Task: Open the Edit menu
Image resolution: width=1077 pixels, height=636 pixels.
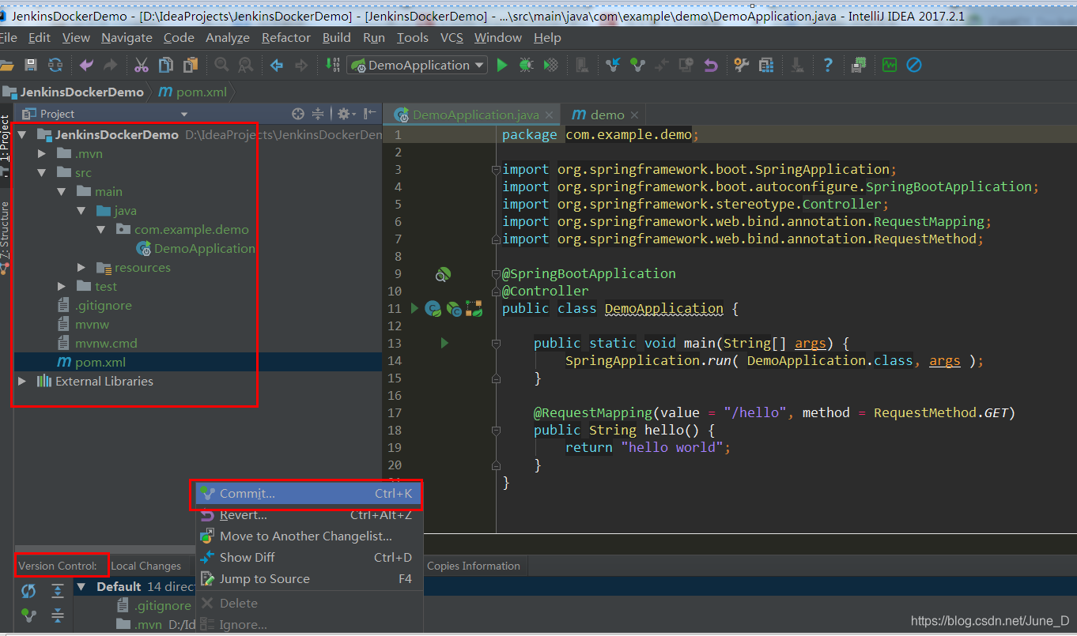Action: coord(39,38)
